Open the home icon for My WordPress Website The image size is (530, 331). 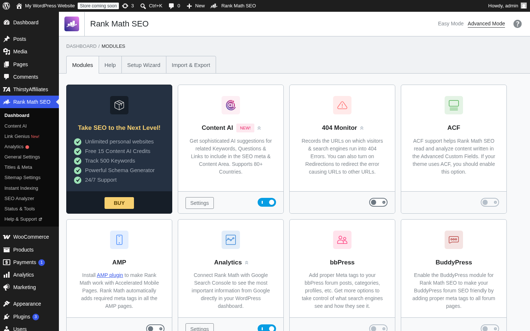point(19,6)
